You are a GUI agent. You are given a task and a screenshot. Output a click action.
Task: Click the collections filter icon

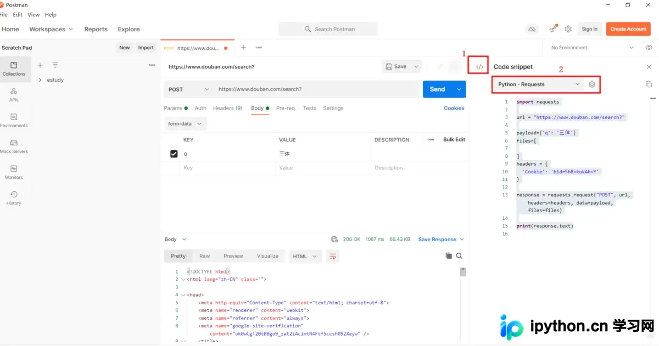(55, 65)
